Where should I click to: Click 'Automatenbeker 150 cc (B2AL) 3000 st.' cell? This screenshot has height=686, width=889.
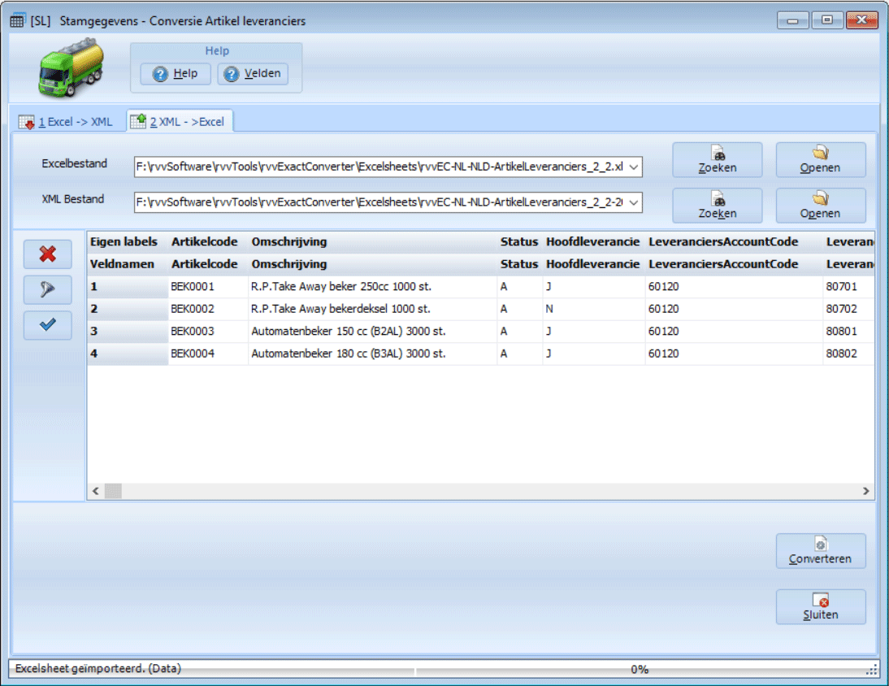[372, 331]
